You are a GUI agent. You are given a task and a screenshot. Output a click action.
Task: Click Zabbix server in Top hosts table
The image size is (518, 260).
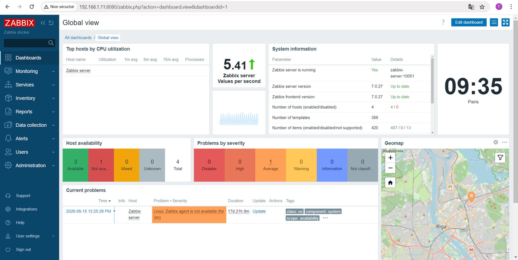click(78, 70)
